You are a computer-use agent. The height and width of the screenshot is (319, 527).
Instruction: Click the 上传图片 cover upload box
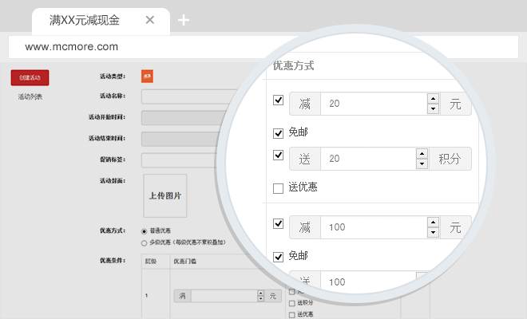coord(165,195)
